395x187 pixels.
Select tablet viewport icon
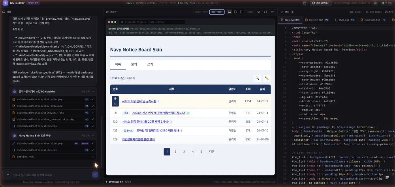[x=235, y=12]
